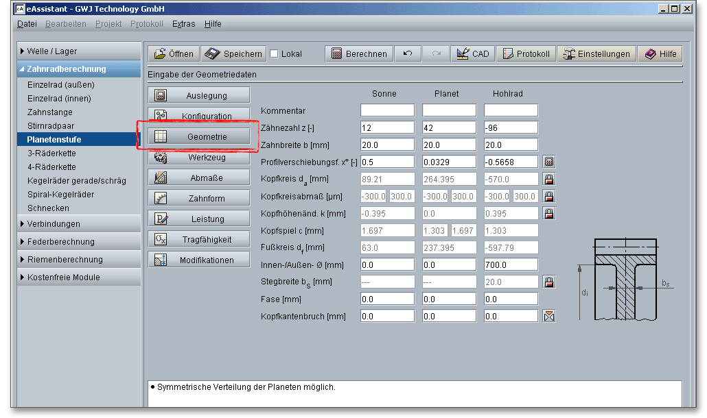The image size is (707, 418).
Task: Select Stirnradpaar in the sidebar
Action: [x=51, y=126]
